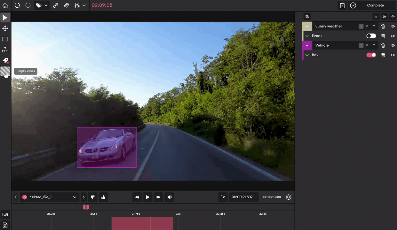
Task: Click the Empty class striped swatch
Action: coord(5,71)
